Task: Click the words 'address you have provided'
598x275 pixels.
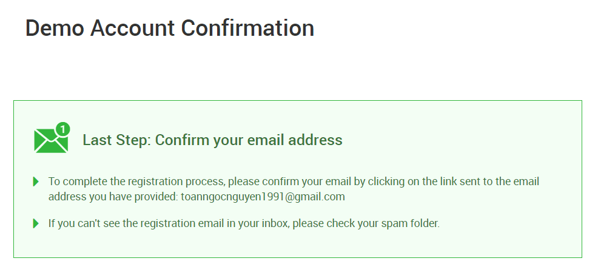Action: 113,197
